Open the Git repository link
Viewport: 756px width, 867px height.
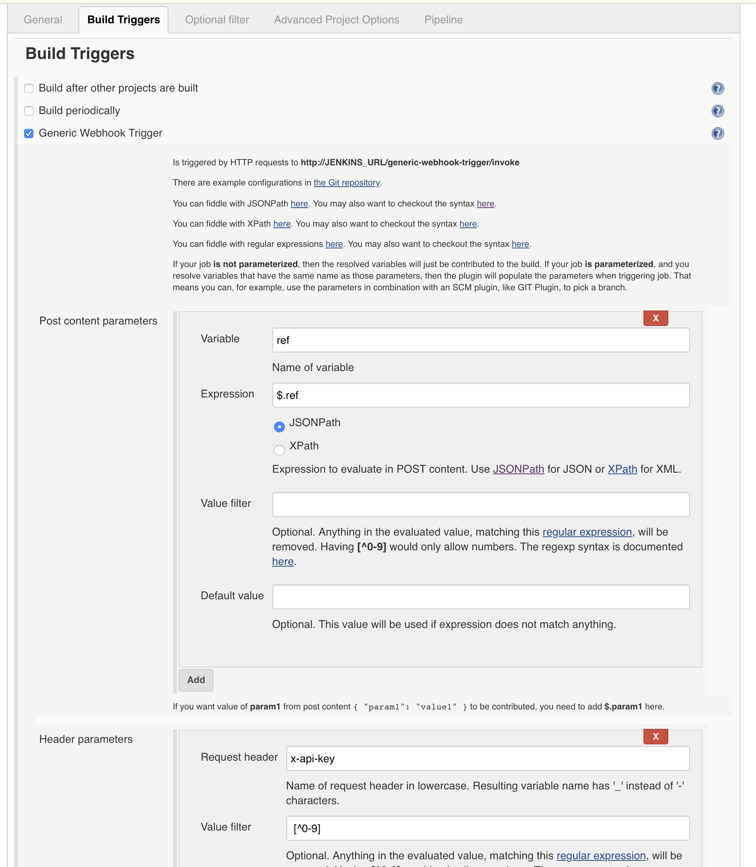[346, 183]
